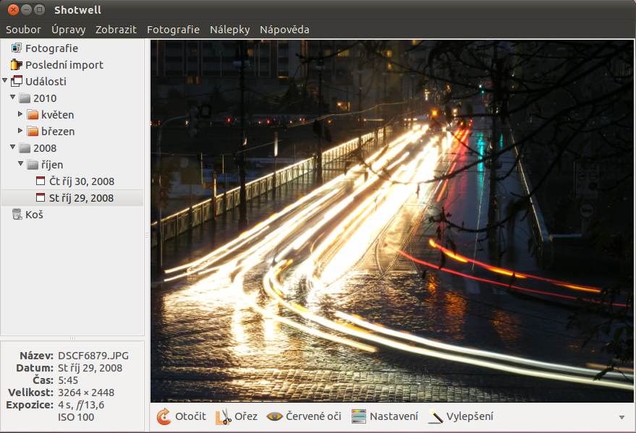Image resolution: width=636 pixels, height=433 pixels.
Task: Click the Fotografie library icon in sidebar
Action: click(16, 48)
